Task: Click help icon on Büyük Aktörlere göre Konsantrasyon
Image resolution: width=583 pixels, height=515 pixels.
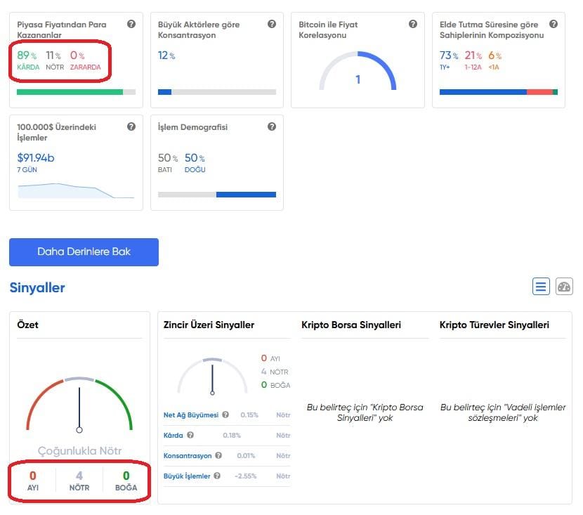Action: click(272, 24)
